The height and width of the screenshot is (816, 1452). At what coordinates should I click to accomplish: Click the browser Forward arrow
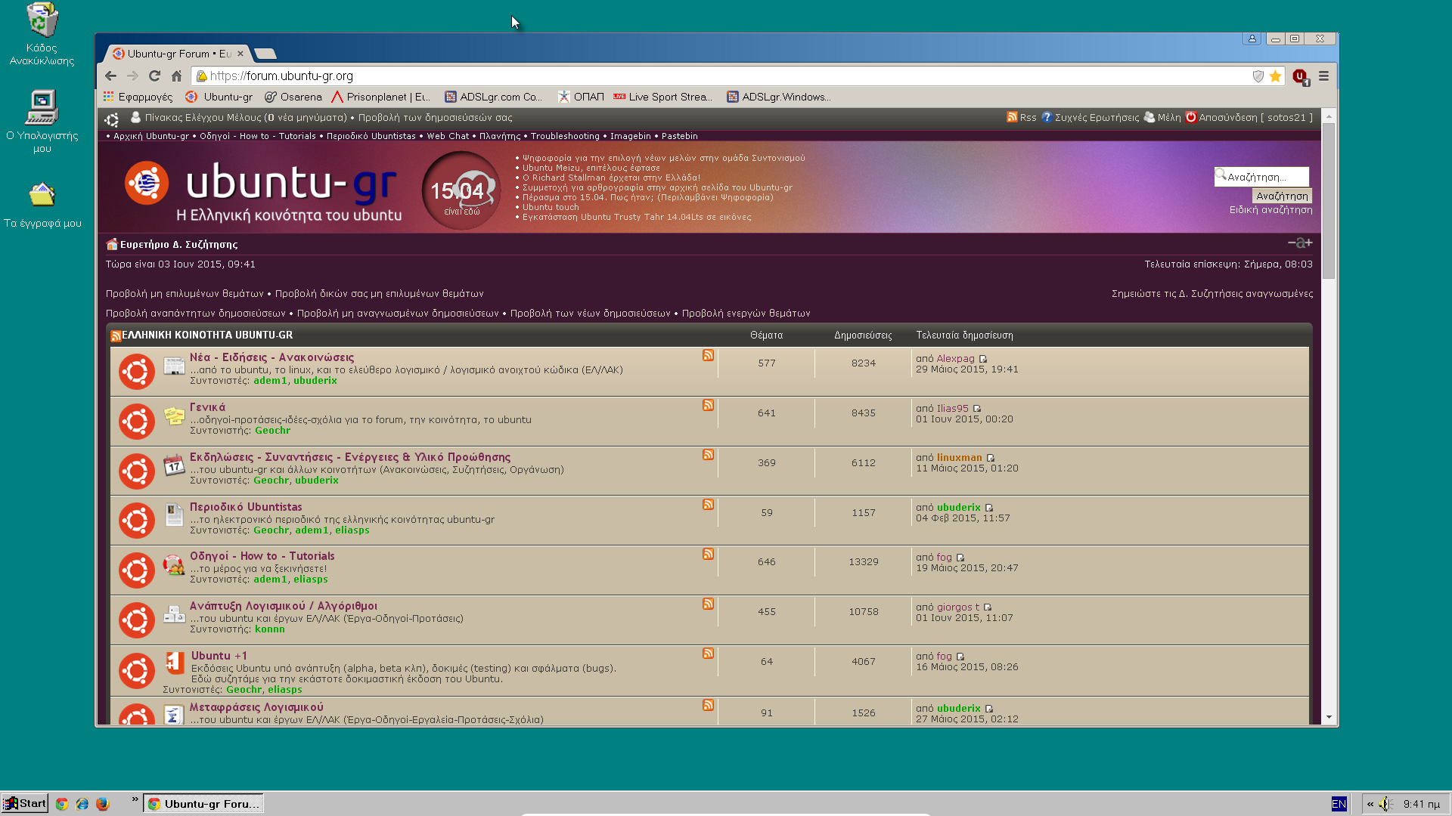[x=132, y=76]
